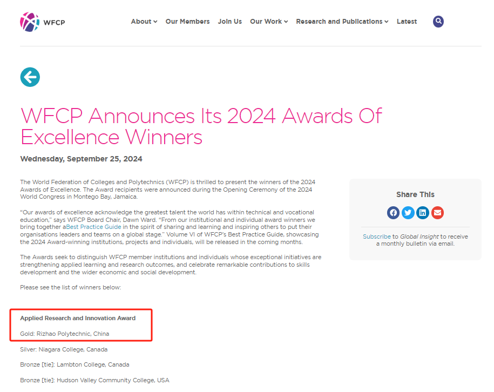Go to the Our Members page

187,22
